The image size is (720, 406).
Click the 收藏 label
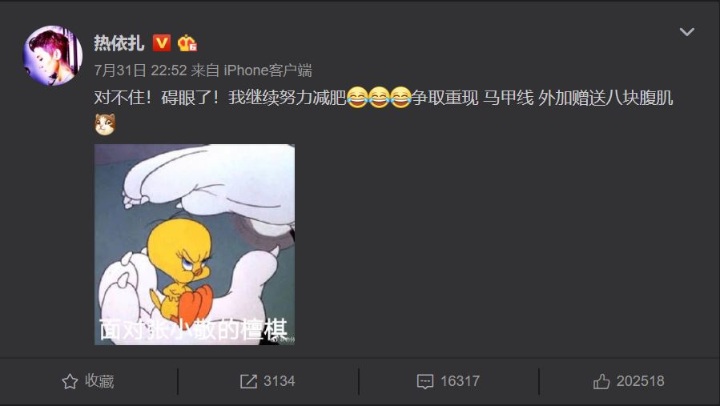pos(99,381)
